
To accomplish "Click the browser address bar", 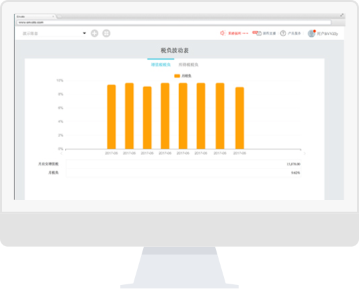I will (174, 23).
